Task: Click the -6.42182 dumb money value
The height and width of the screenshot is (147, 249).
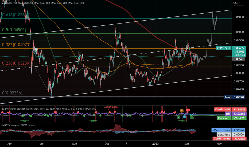Action: (x=239, y=138)
